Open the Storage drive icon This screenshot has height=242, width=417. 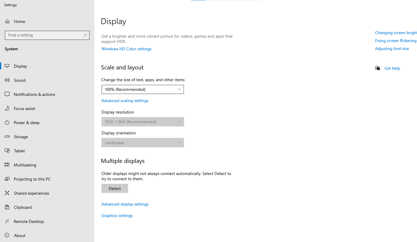pos(7,137)
